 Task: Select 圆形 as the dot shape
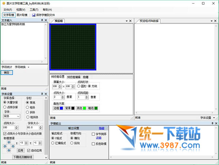pos(79,86)
